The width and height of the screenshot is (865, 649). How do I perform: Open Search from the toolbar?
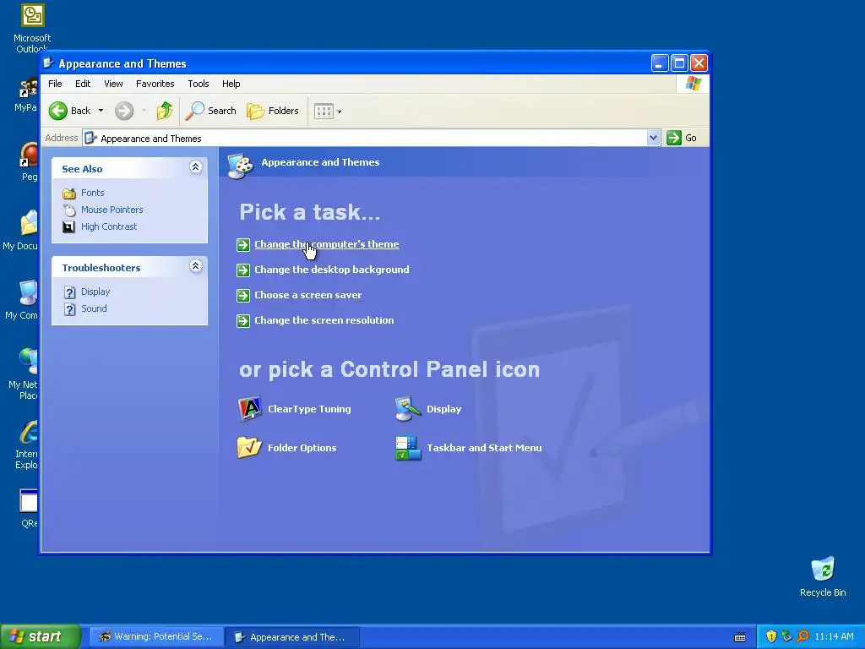(x=210, y=111)
